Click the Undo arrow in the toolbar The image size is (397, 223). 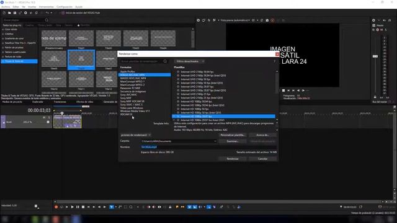[x=47, y=12]
